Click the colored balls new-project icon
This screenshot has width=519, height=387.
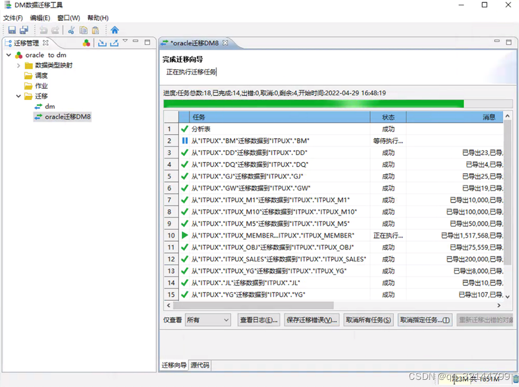coord(86,43)
